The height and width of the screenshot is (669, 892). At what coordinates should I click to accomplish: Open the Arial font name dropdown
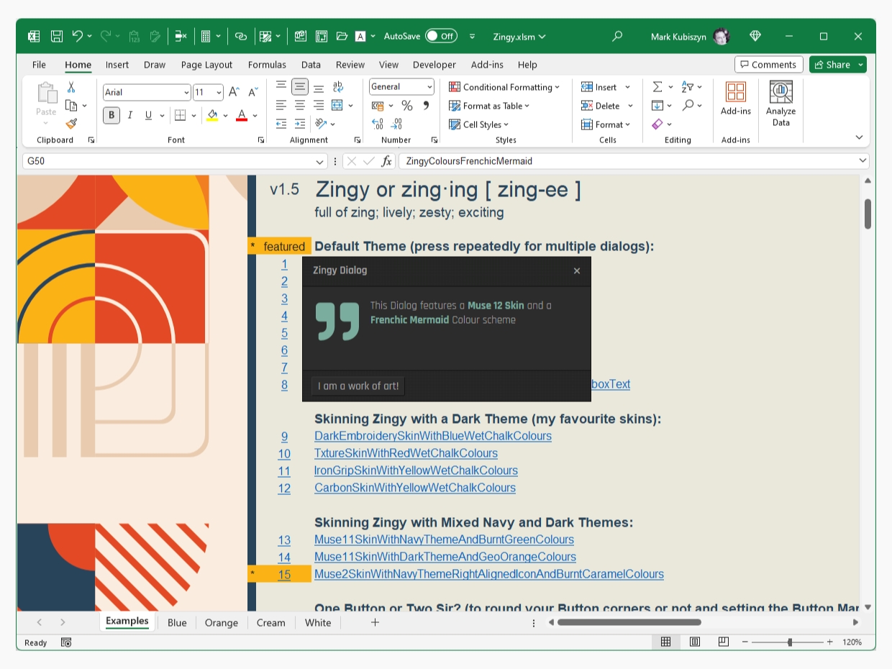[x=186, y=92]
